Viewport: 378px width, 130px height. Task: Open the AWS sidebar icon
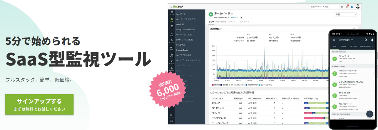click(171, 34)
